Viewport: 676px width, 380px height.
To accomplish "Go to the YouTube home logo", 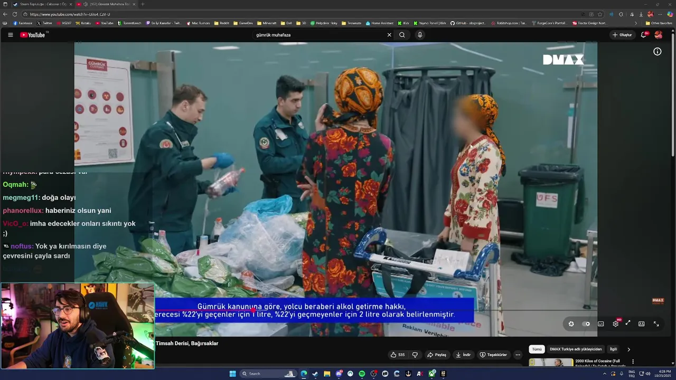I will point(33,35).
